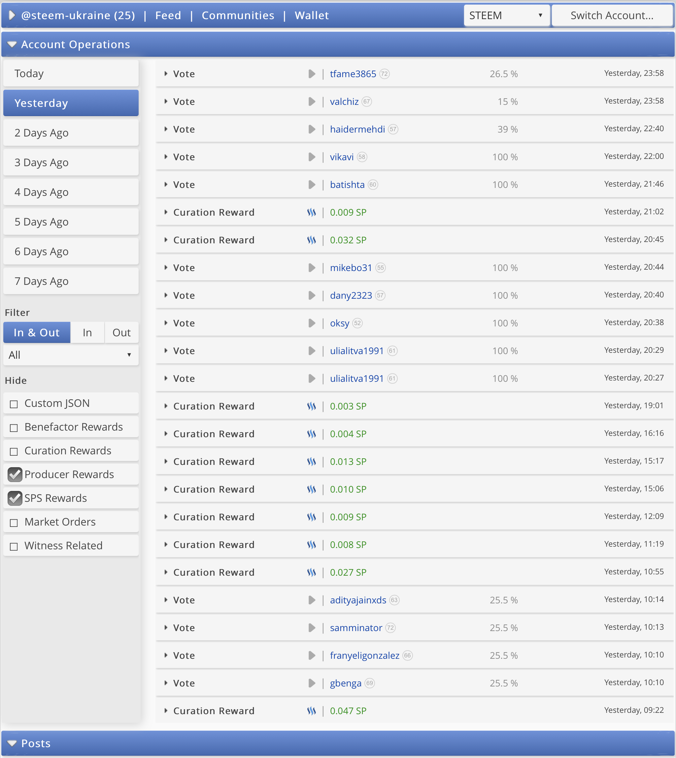Open the Wallet menu item
This screenshot has height=758, width=676.
click(311, 15)
